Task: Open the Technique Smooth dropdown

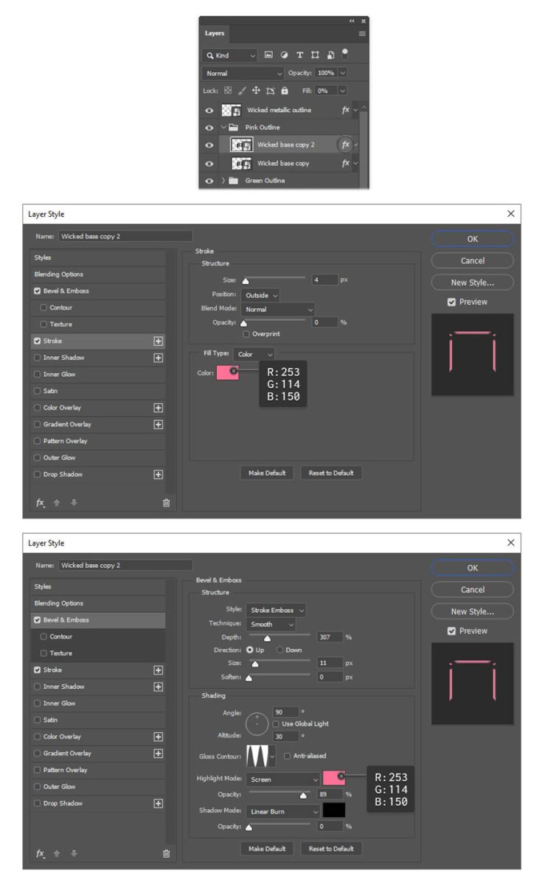Action: point(271,624)
